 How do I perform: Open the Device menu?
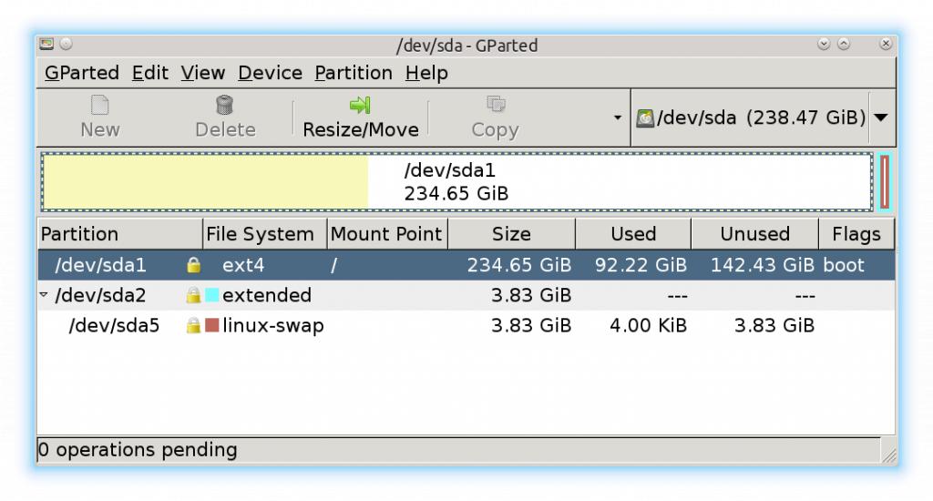pyautogui.click(x=270, y=73)
